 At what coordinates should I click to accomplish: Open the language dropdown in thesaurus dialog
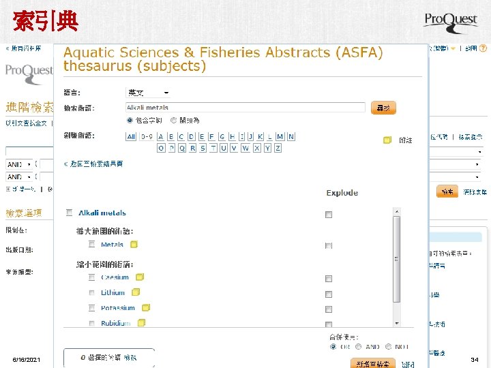[x=148, y=93]
